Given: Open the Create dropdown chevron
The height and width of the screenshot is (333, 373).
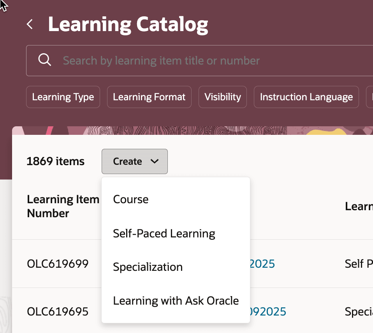Looking at the screenshot, I should tap(154, 161).
